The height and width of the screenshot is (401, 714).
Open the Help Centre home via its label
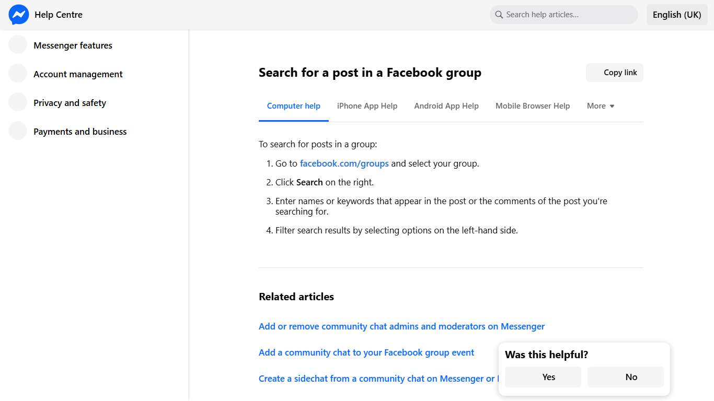pos(58,15)
